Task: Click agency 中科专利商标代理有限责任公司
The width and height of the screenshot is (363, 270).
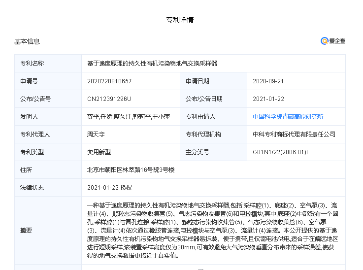Action: coord(294,135)
